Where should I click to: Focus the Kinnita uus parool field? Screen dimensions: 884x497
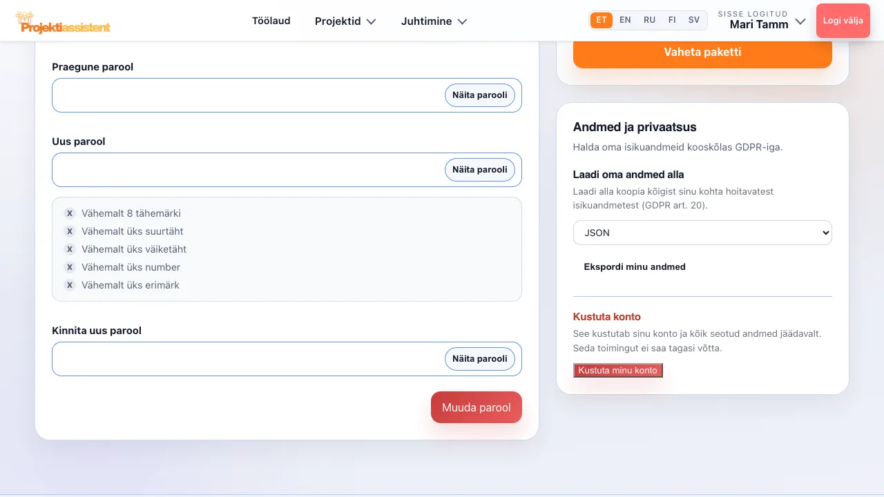(287, 359)
